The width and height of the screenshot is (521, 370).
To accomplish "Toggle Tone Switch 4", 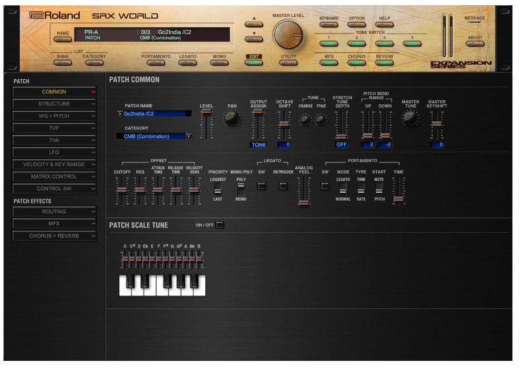I will coord(412,43).
